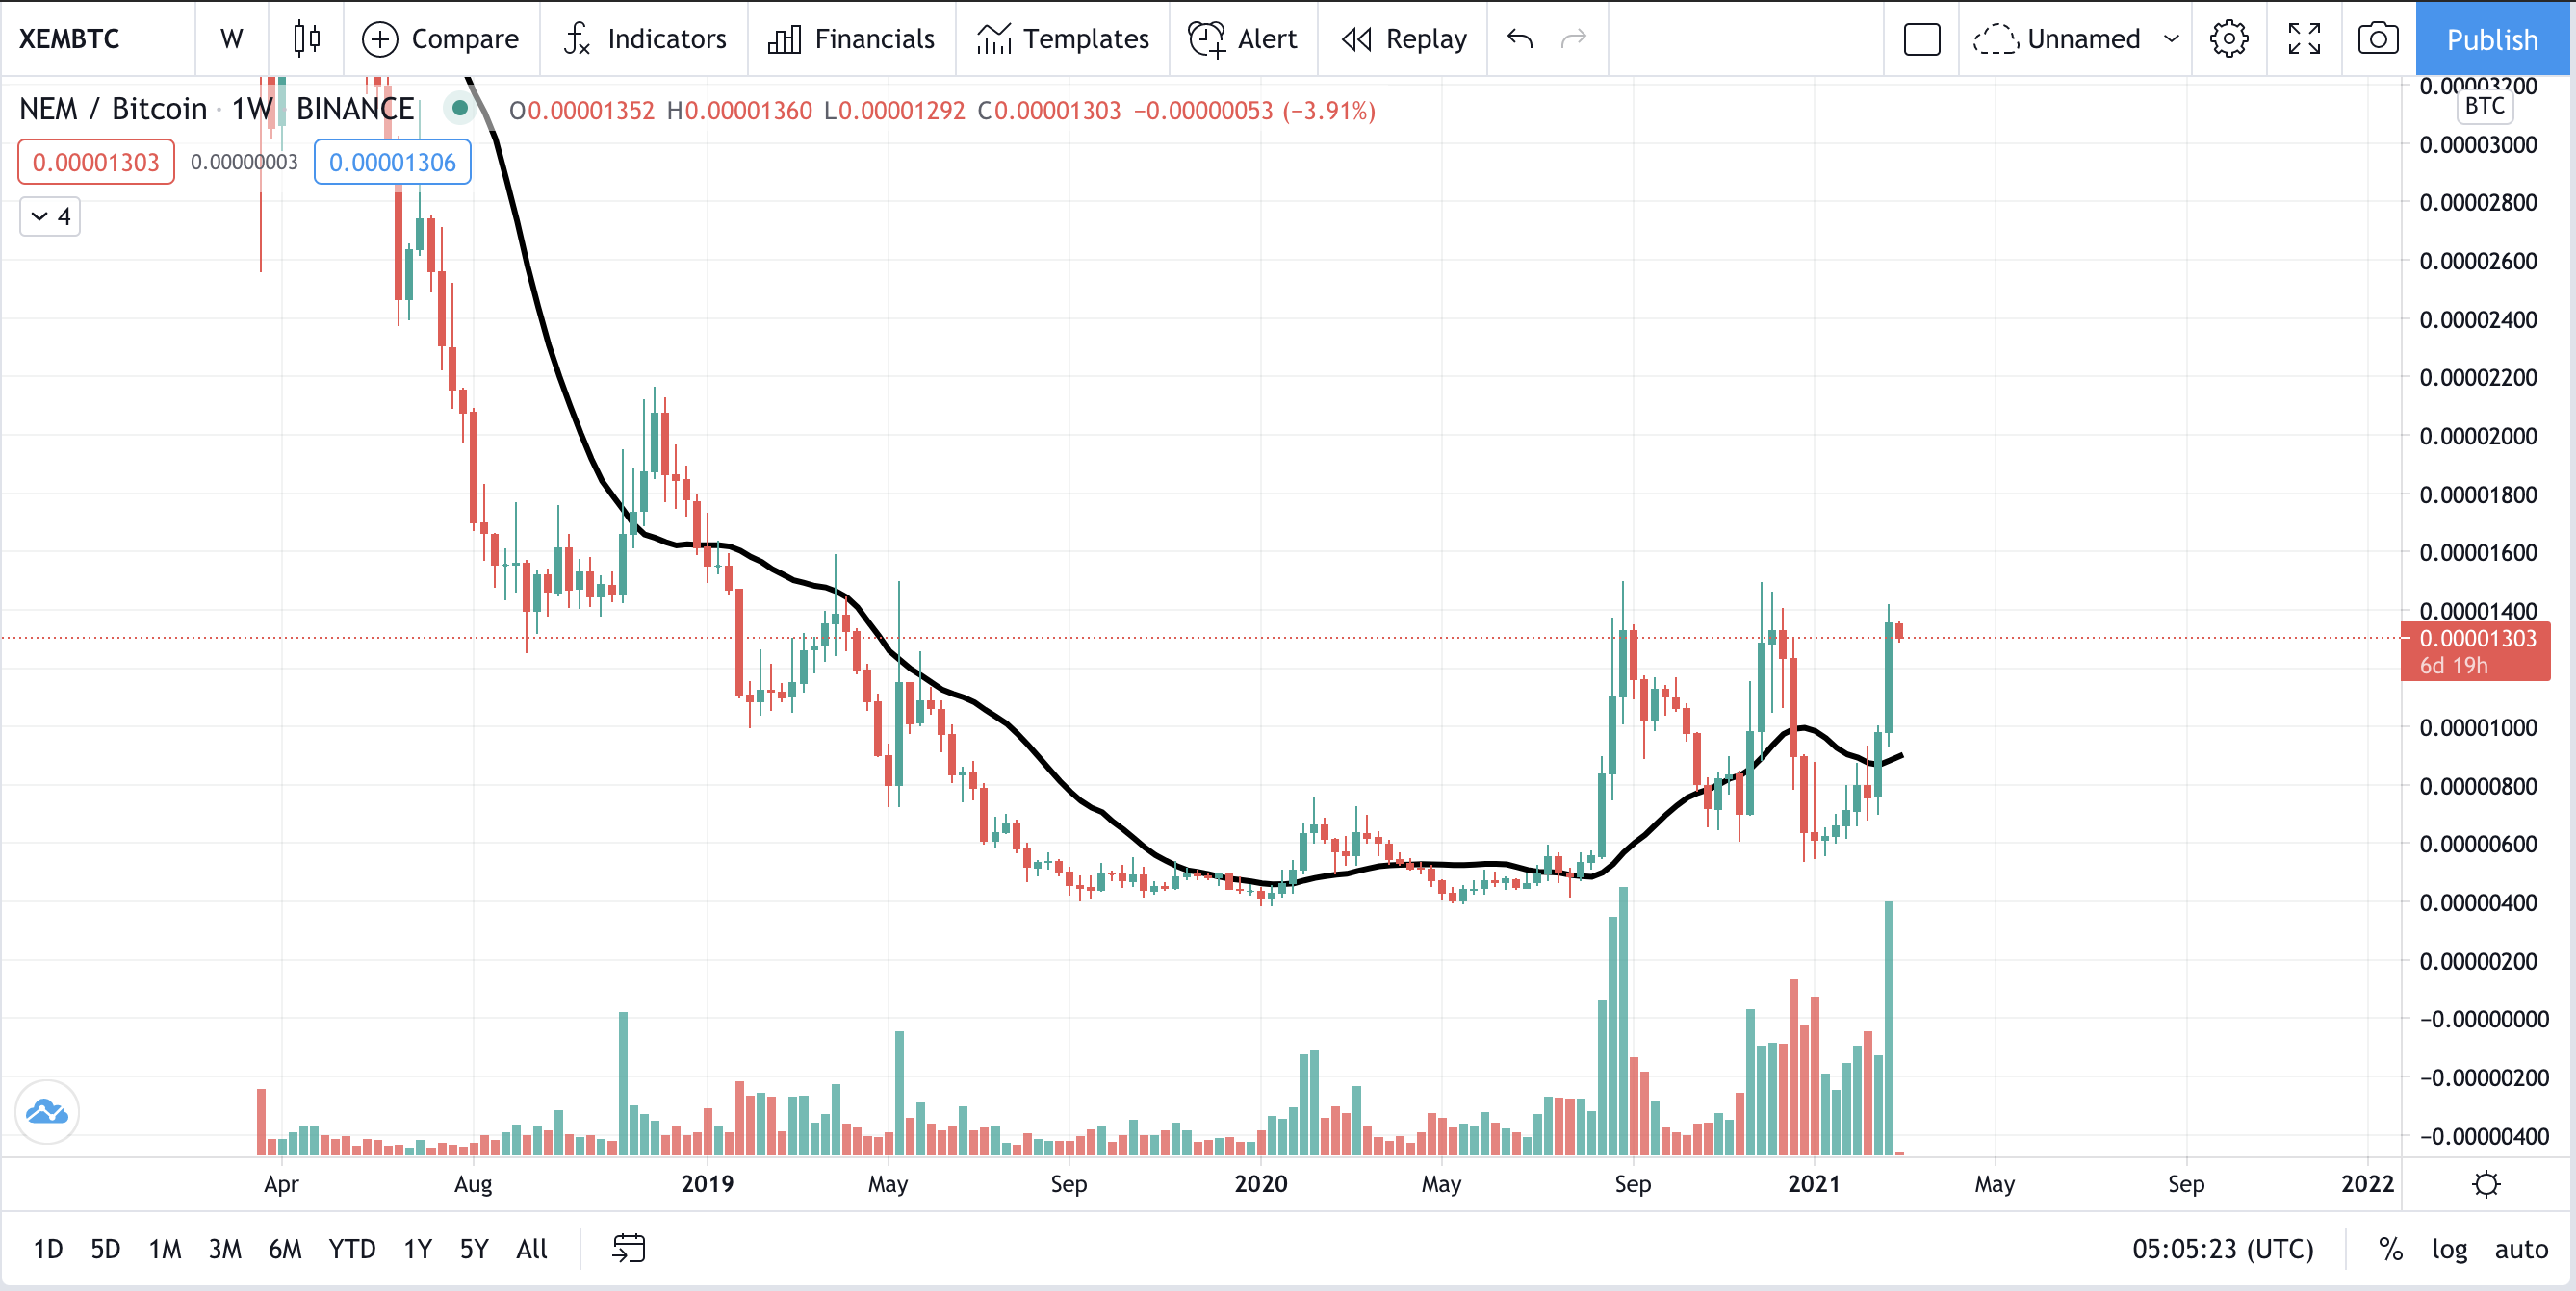The image size is (2576, 1291).
Task: Click the cloud logo badge on chart
Action: (47, 1111)
